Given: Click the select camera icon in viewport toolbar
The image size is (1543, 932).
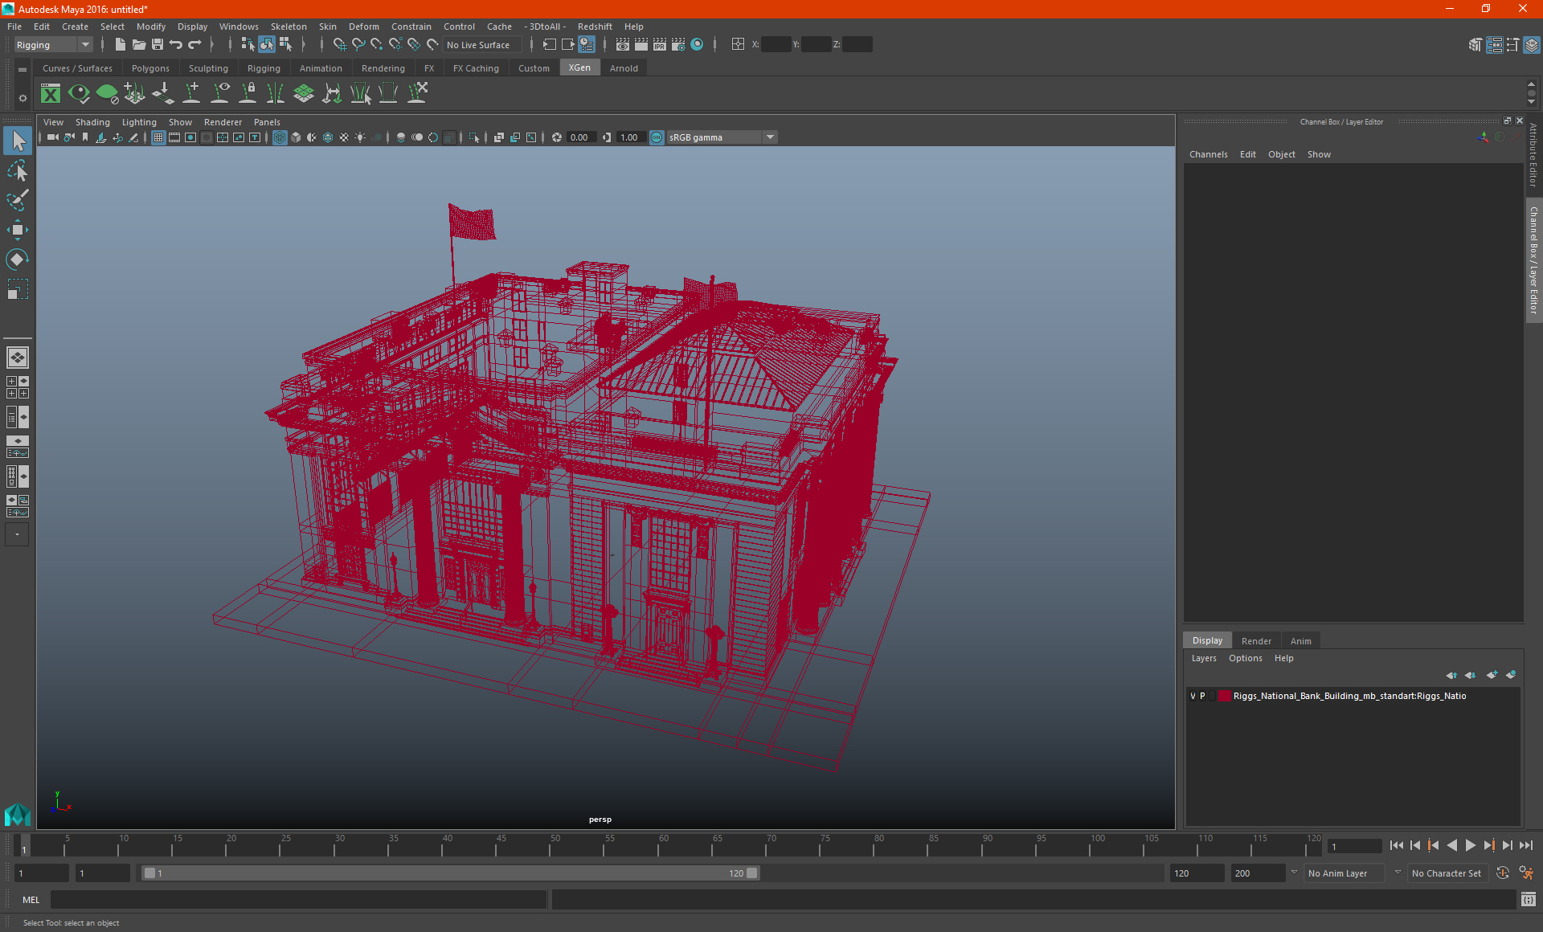Looking at the screenshot, I should [x=52, y=137].
